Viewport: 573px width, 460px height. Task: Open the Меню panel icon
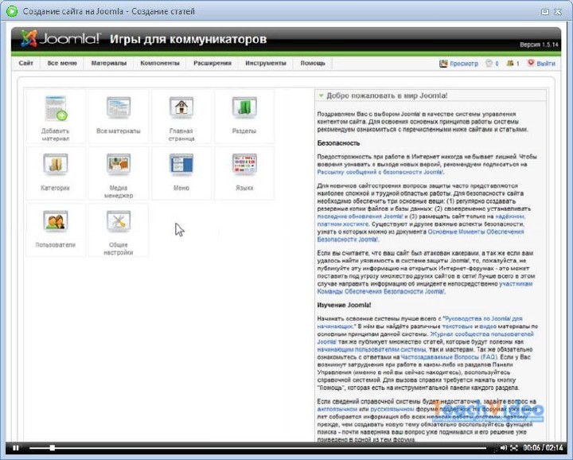[x=181, y=173]
